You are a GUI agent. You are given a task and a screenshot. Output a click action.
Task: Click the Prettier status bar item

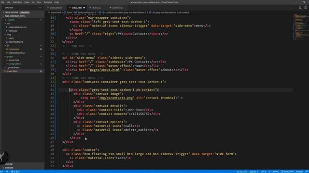[299, 172]
